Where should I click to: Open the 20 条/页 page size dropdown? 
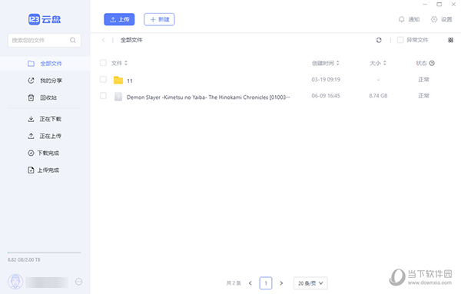click(310, 283)
